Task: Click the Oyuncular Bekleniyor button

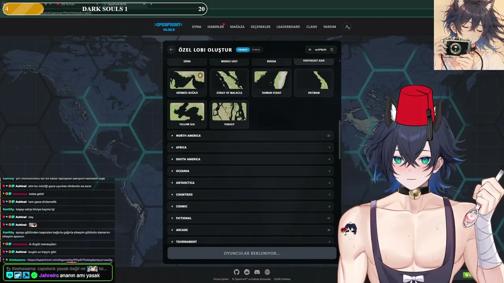Action: tap(252, 253)
